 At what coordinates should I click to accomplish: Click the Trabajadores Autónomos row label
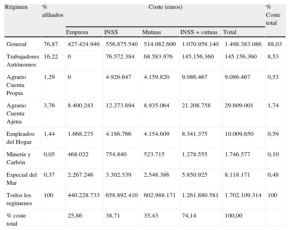23,61
